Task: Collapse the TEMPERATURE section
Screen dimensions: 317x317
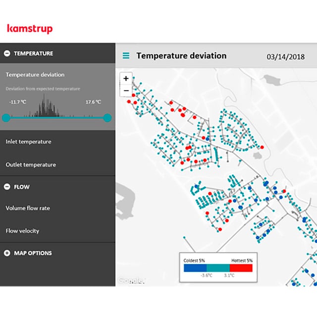Action: [x=8, y=53]
